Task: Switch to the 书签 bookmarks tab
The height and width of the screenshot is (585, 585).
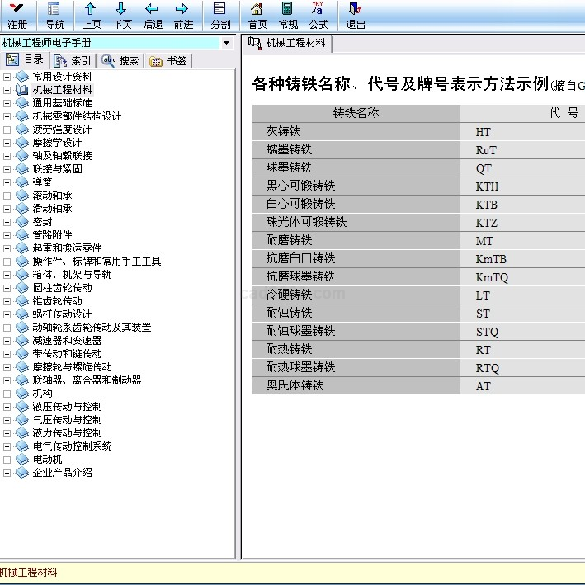Action: [168, 60]
